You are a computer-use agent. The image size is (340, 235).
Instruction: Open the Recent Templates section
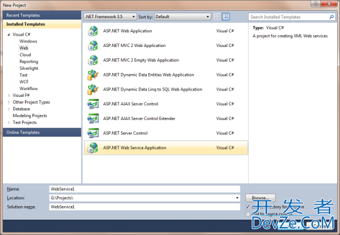[x=42, y=15]
